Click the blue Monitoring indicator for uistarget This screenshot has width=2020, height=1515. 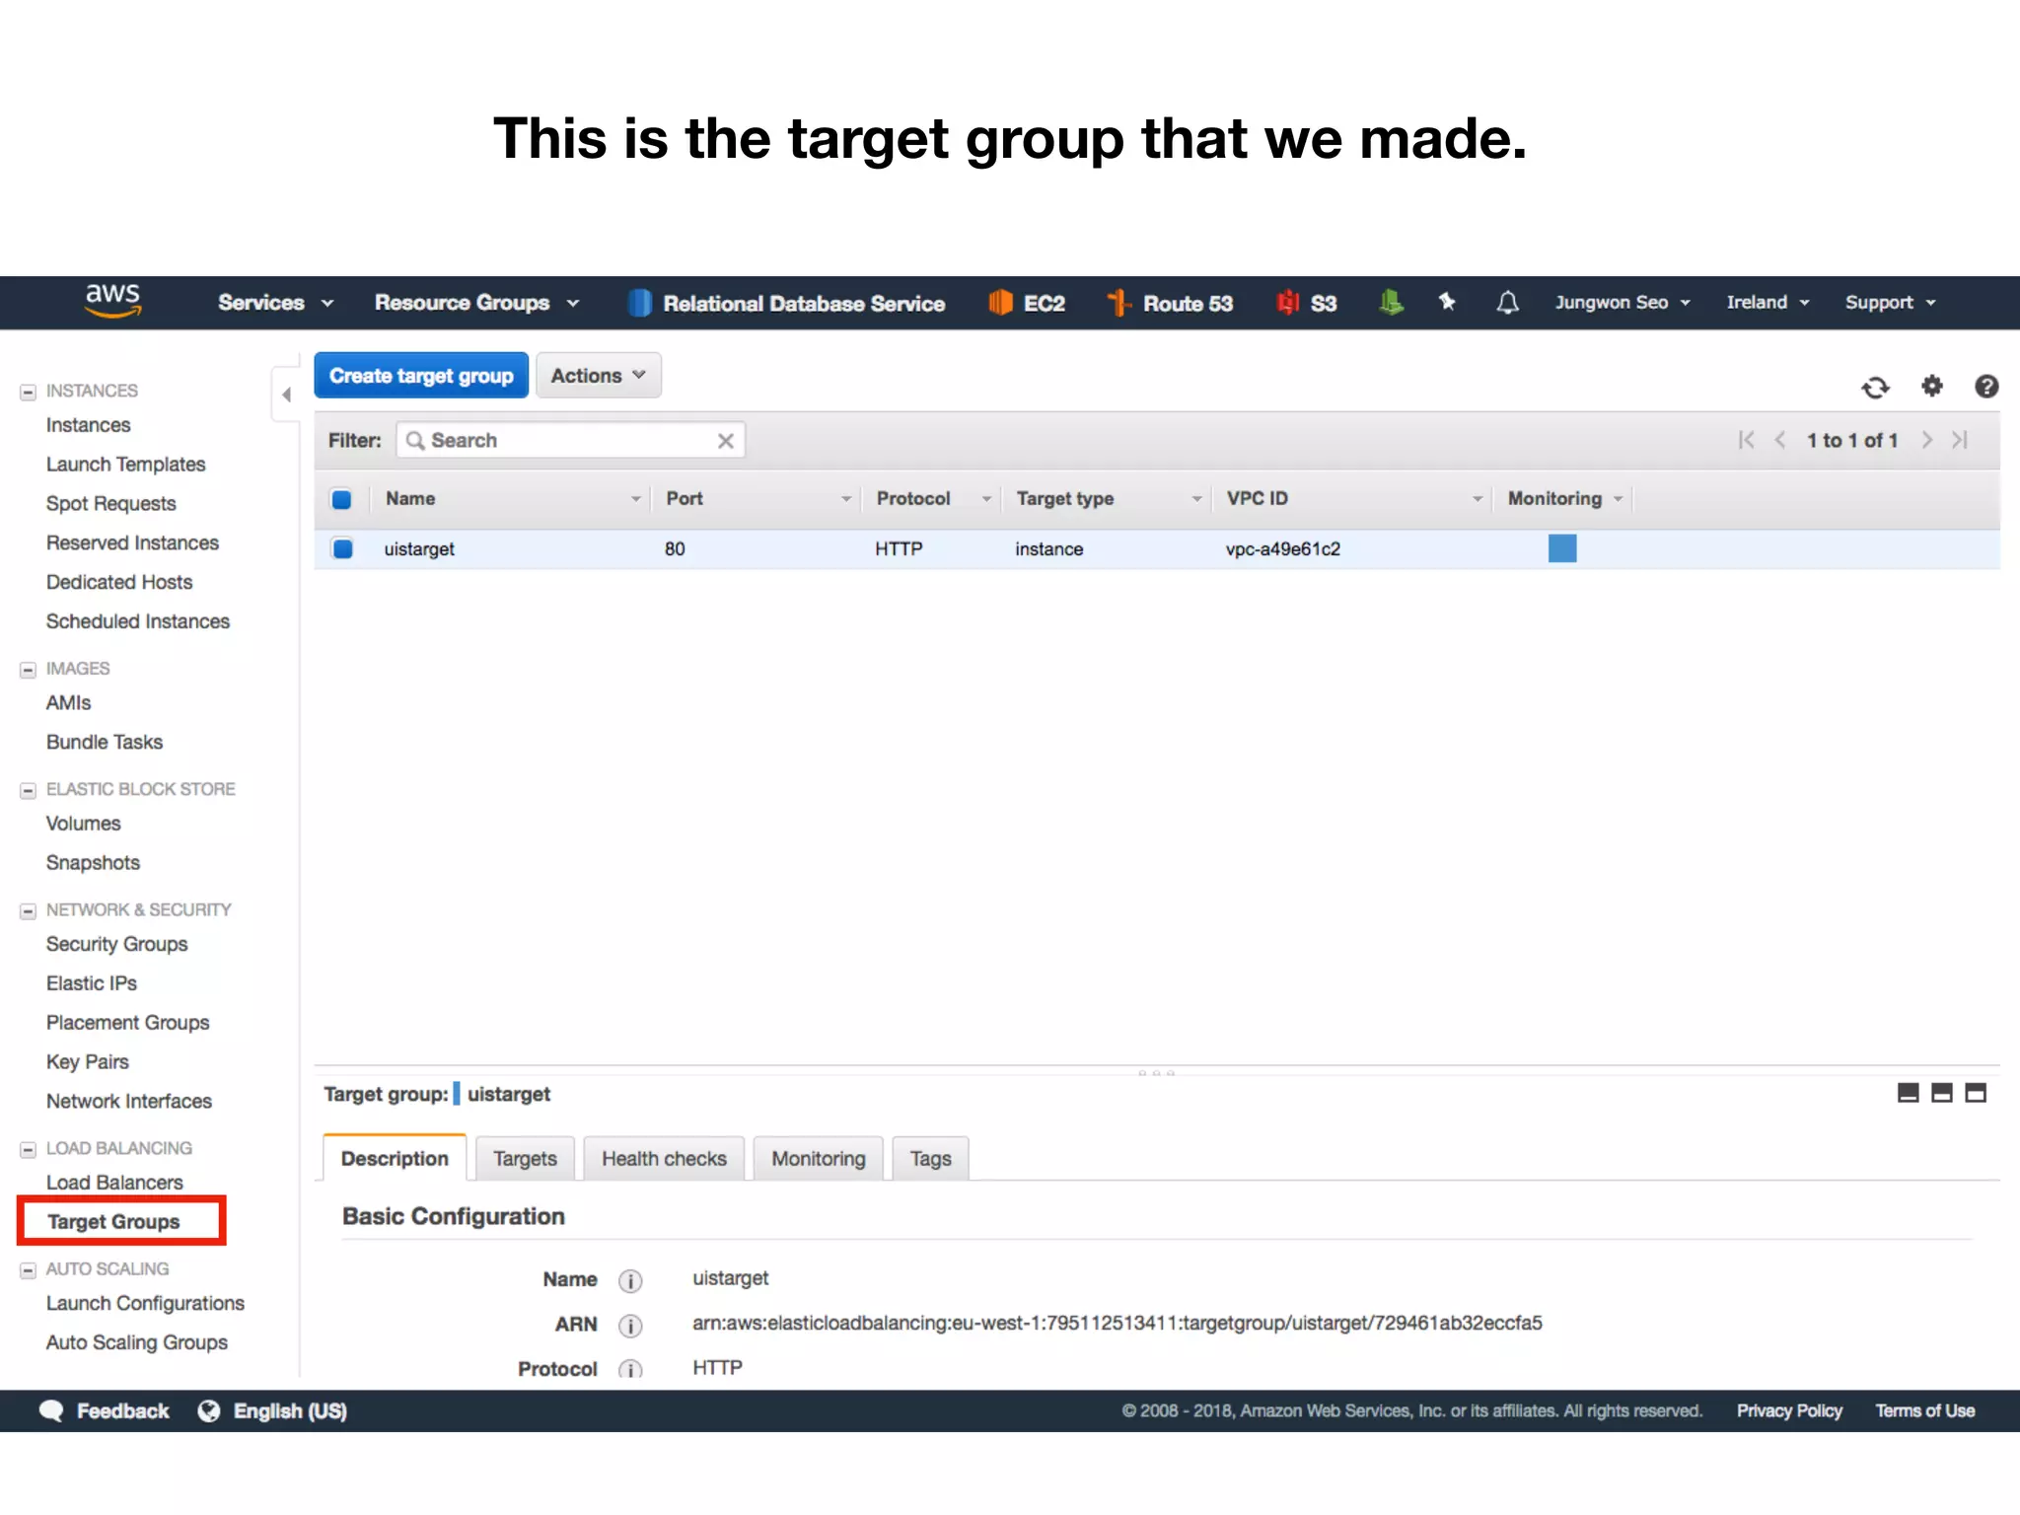(x=1562, y=548)
